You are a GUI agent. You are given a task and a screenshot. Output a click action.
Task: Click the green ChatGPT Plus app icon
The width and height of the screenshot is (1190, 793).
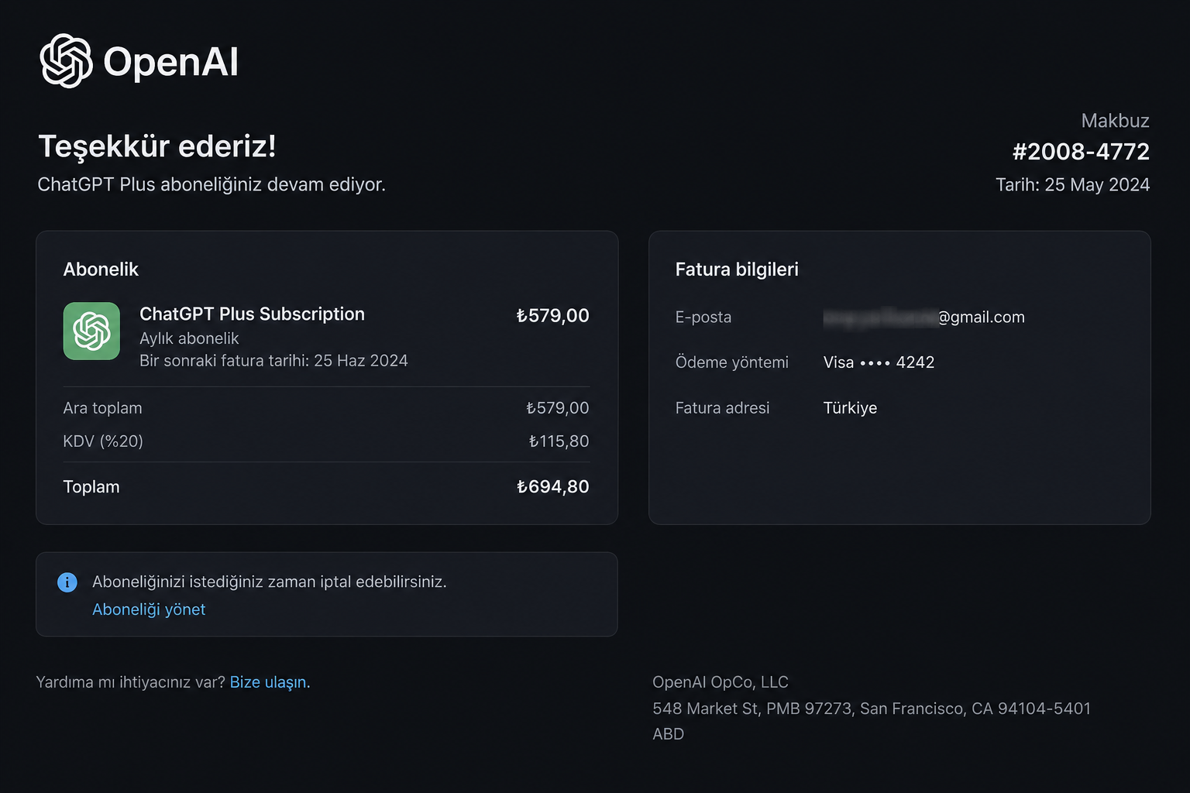[91, 331]
